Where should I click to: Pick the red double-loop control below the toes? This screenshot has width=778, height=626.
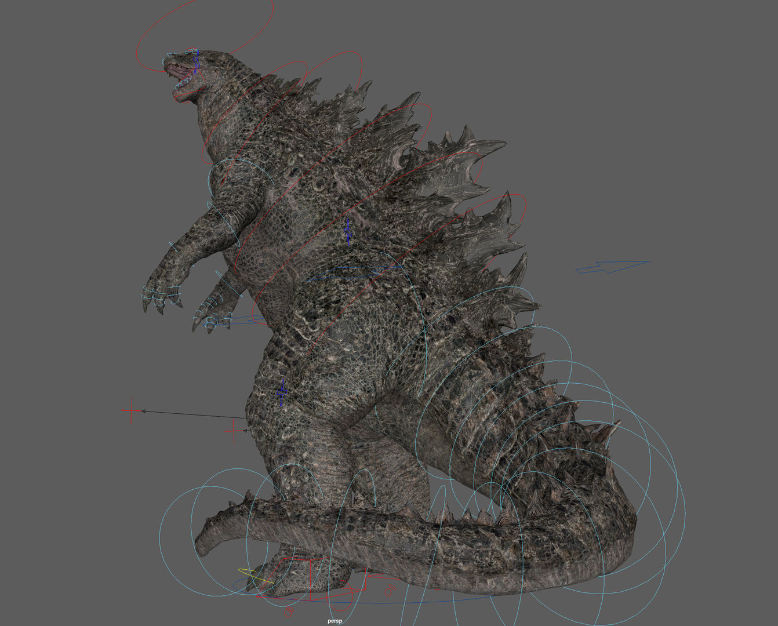(288, 612)
